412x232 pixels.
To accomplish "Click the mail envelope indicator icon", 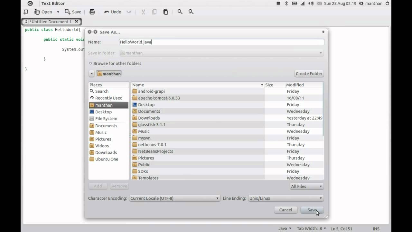I will [319, 4].
